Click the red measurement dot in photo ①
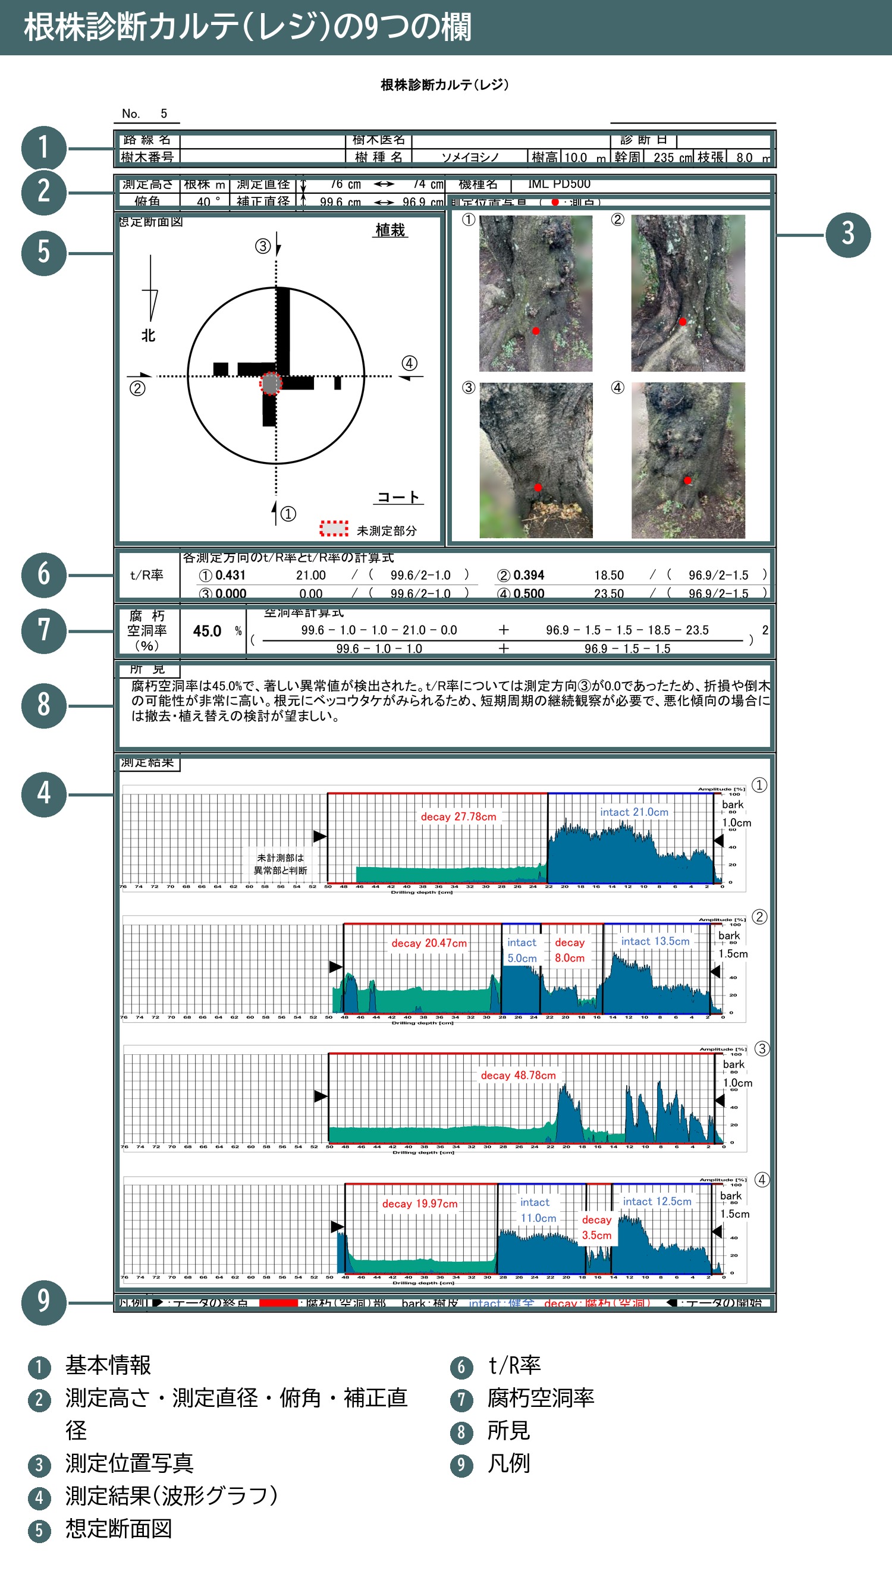 point(535,331)
